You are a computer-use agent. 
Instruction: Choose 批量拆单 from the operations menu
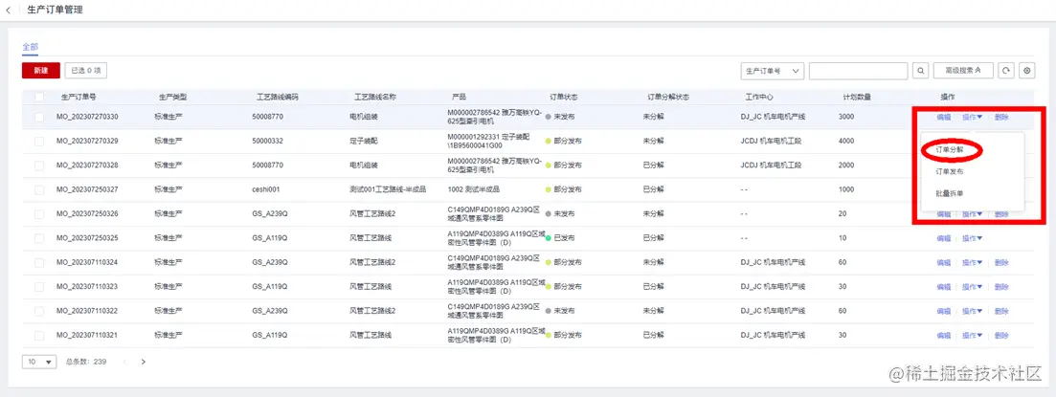click(950, 194)
